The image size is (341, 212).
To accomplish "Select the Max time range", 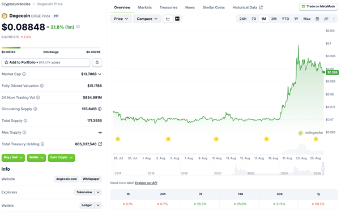I will (x=307, y=19).
